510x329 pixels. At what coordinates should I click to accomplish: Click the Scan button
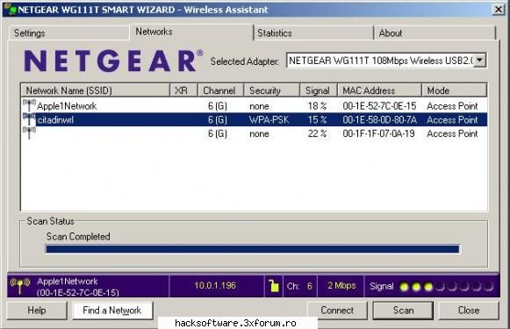point(403,311)
